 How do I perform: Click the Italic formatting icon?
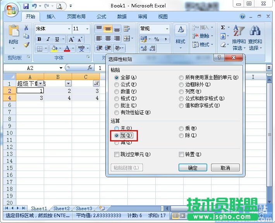[x=48, y=39]
